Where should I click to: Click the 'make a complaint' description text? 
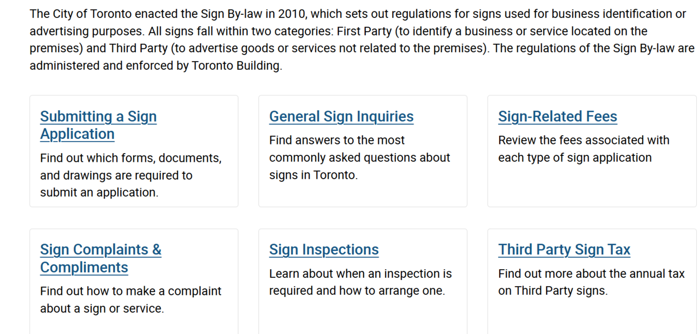131,291
